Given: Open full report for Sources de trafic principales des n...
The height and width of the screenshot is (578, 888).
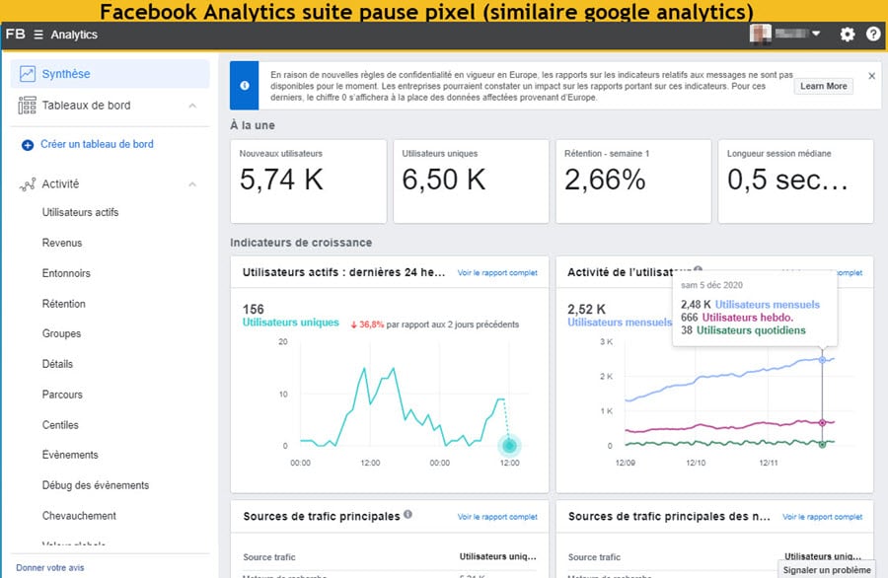Looking at the screenshot, I should (x=822, y=517).
